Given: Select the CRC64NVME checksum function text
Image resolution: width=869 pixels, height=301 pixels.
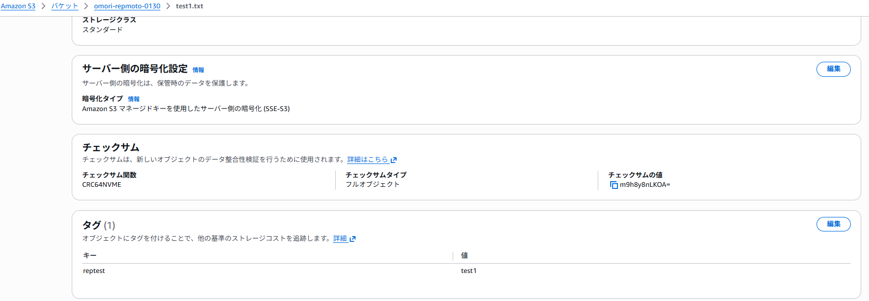Looking at the screenshot, I should (100, 184).
